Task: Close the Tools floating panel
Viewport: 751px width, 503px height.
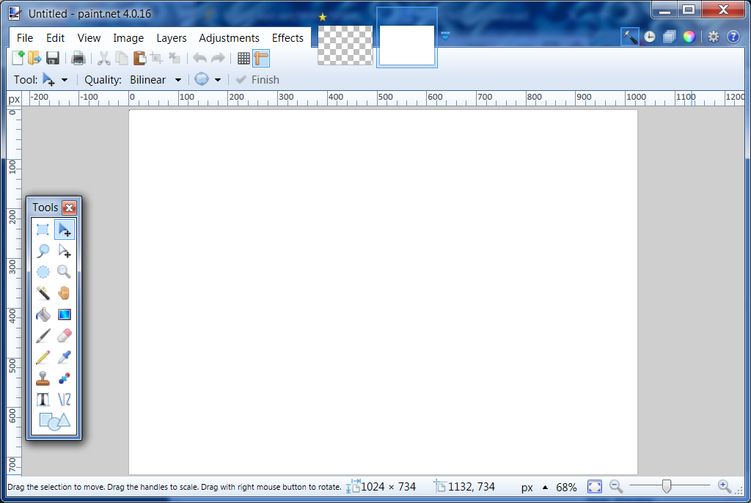Action: pyautogui.click(x=70, y=208)
